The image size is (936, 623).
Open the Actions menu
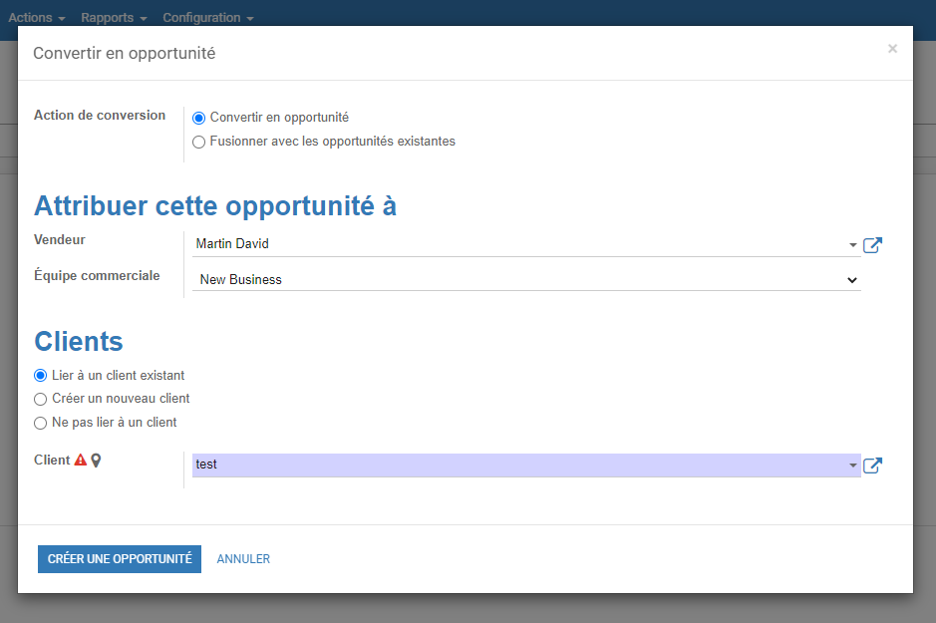click(x=37, y=17)
